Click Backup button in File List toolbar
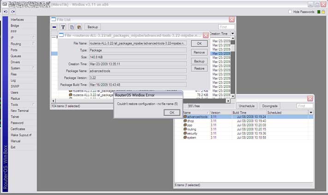This screenshot has width=328, height=195. pos(93,27)
